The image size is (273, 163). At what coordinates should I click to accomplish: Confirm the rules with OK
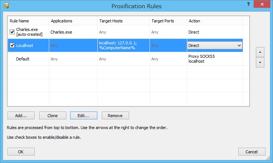21,151
